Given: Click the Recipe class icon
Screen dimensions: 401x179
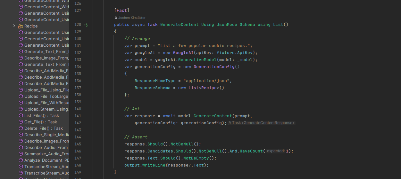Looking at the screenshot, I should pyautogui.click(x=21, y=26).
